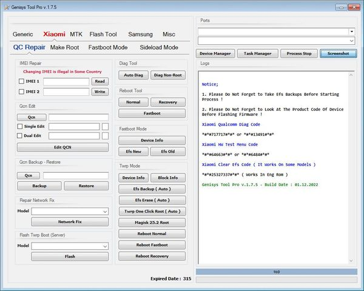Click the Efs Erase ( Auto ) button
This screenshot has height=291, width=364.
tap(152, 200)
